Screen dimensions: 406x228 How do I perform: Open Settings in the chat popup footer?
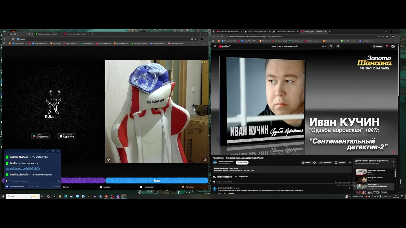click(56, 187)
